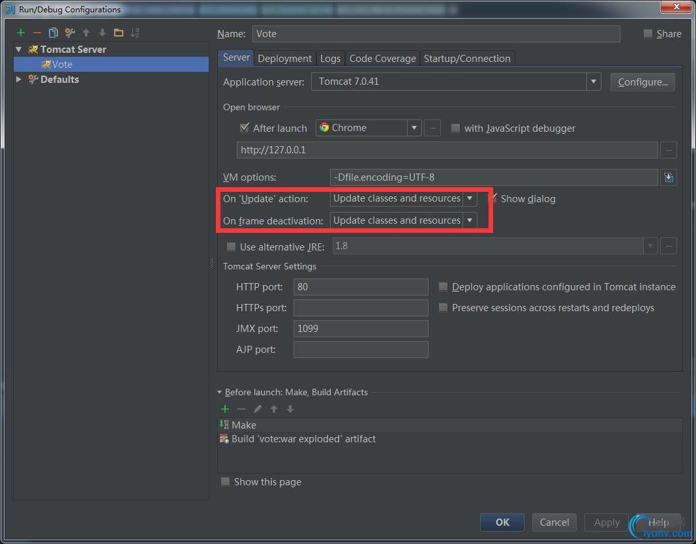Move configuration up in the list toolbar

coord(86,33)
